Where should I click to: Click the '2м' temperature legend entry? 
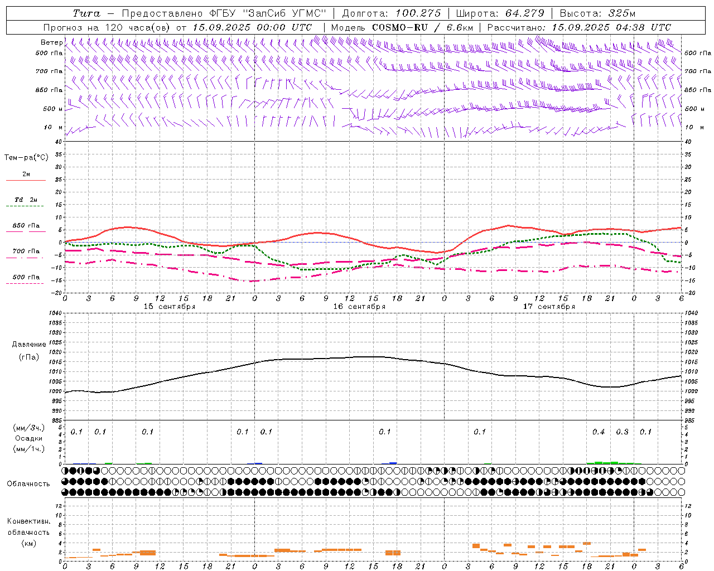click(26, 175)
